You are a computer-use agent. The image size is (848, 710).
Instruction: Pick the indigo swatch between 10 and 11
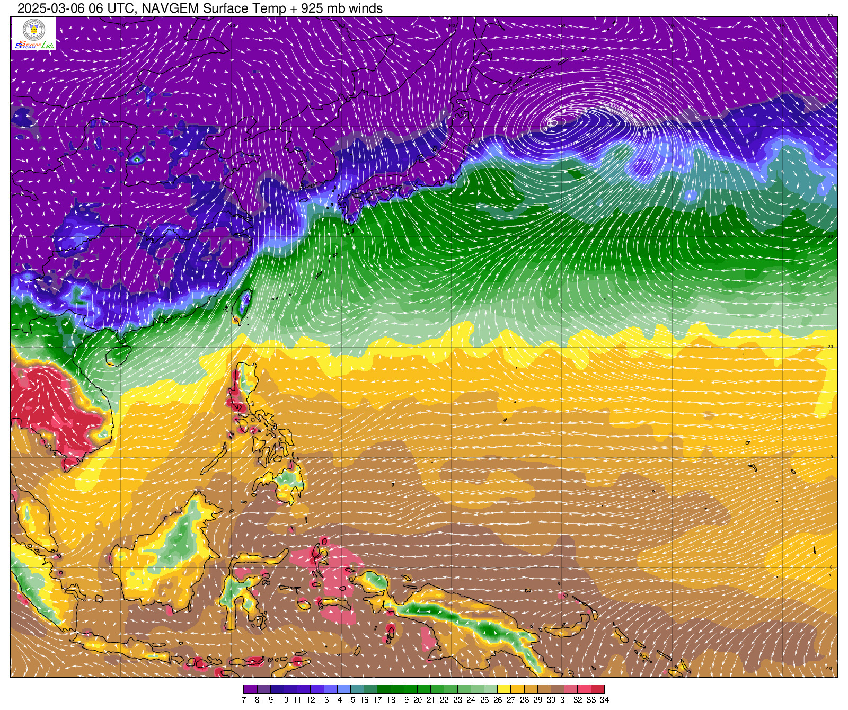[290, 689]
